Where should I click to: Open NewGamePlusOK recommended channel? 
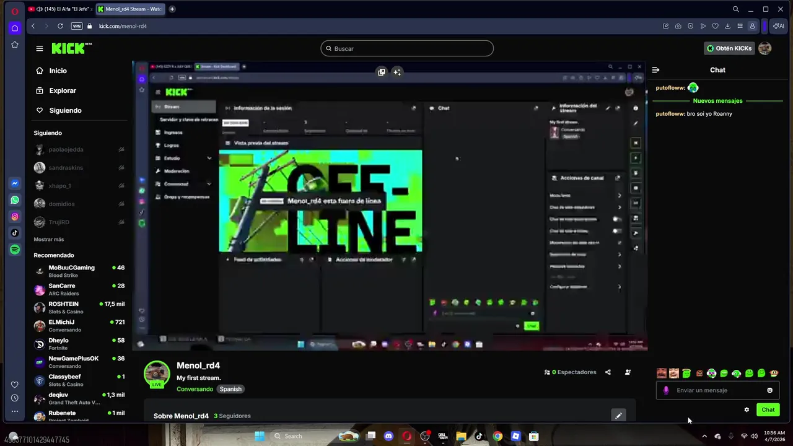coord(79,362)
